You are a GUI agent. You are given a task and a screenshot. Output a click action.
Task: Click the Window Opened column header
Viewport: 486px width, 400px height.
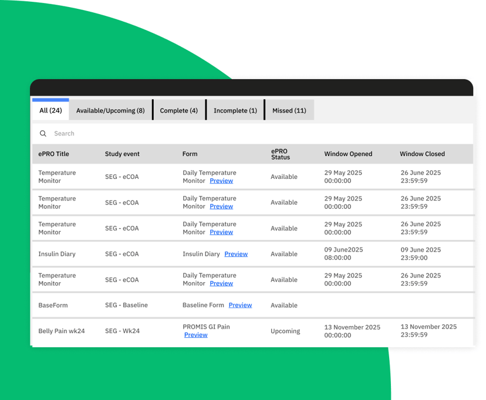point(349,154)
